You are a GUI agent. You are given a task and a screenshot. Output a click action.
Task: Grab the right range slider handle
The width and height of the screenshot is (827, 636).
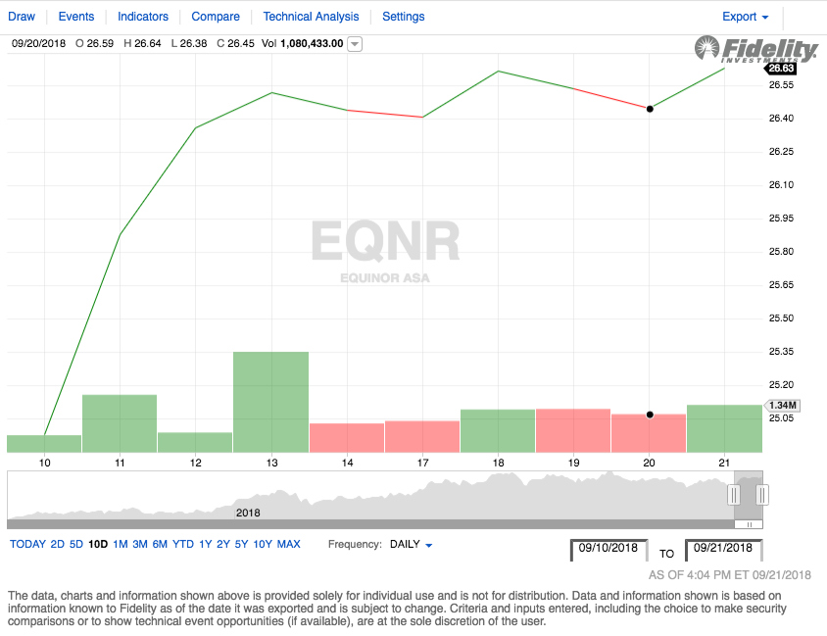coord(762,495)
